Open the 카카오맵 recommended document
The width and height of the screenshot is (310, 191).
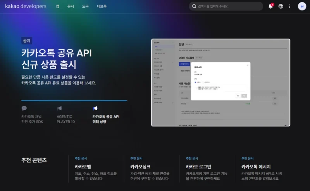coord(83,167)
